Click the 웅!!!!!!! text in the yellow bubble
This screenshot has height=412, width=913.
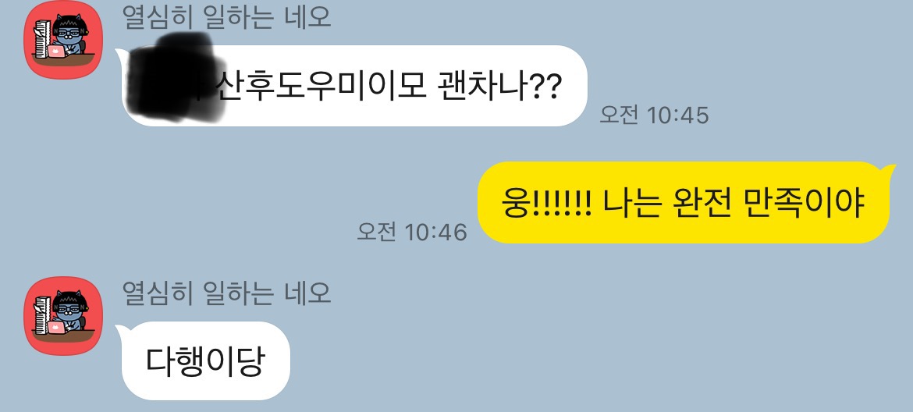546,204
